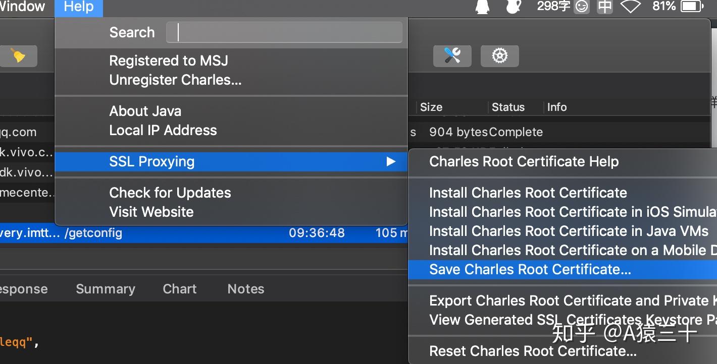Click the Registered to MSJ text
This screenshot has width=717, height=364.
(169, 60)
